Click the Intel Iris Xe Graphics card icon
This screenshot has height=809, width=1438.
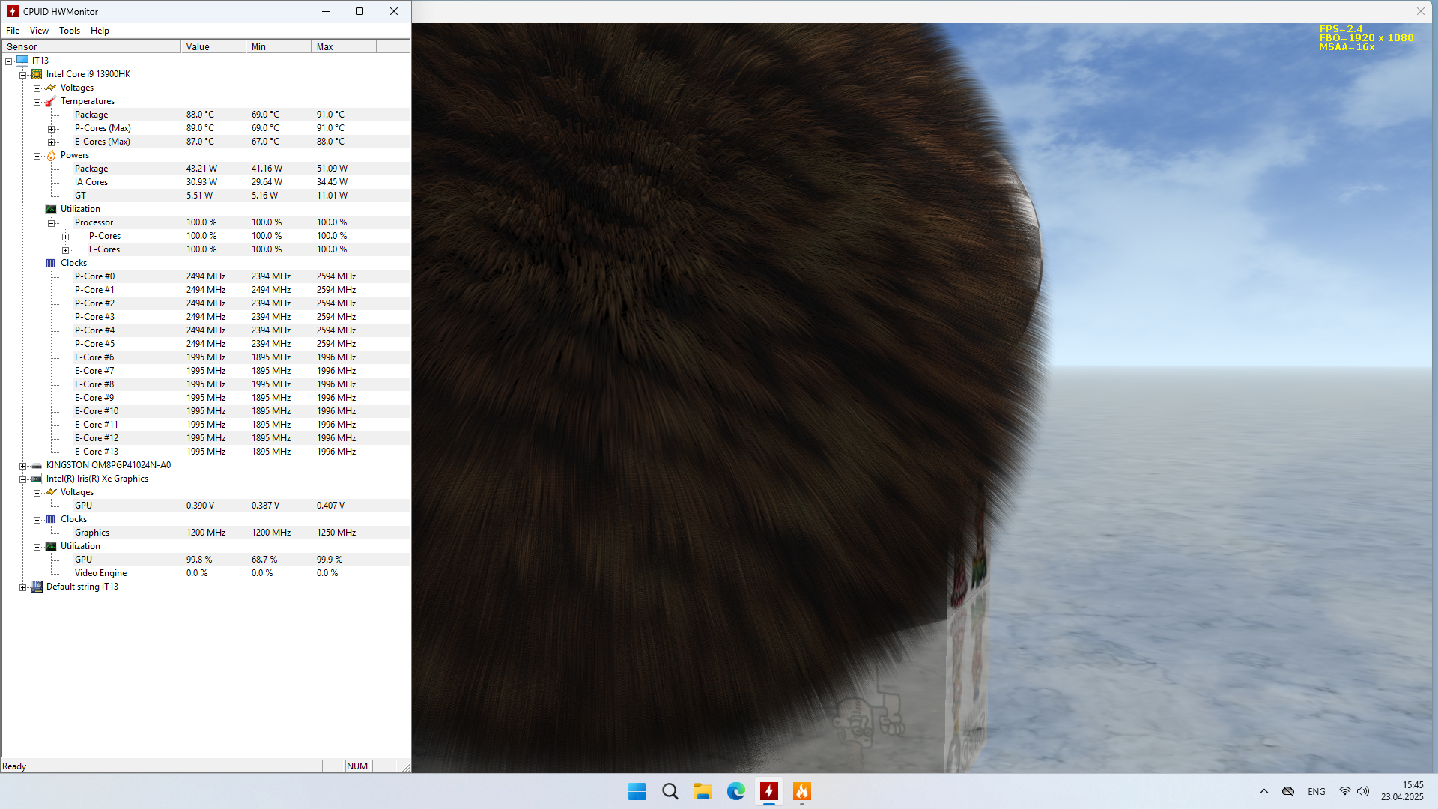pos(37,479)
